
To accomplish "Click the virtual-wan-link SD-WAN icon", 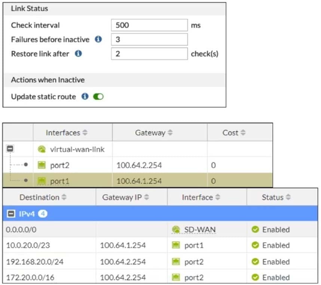I will pos(42,149).
